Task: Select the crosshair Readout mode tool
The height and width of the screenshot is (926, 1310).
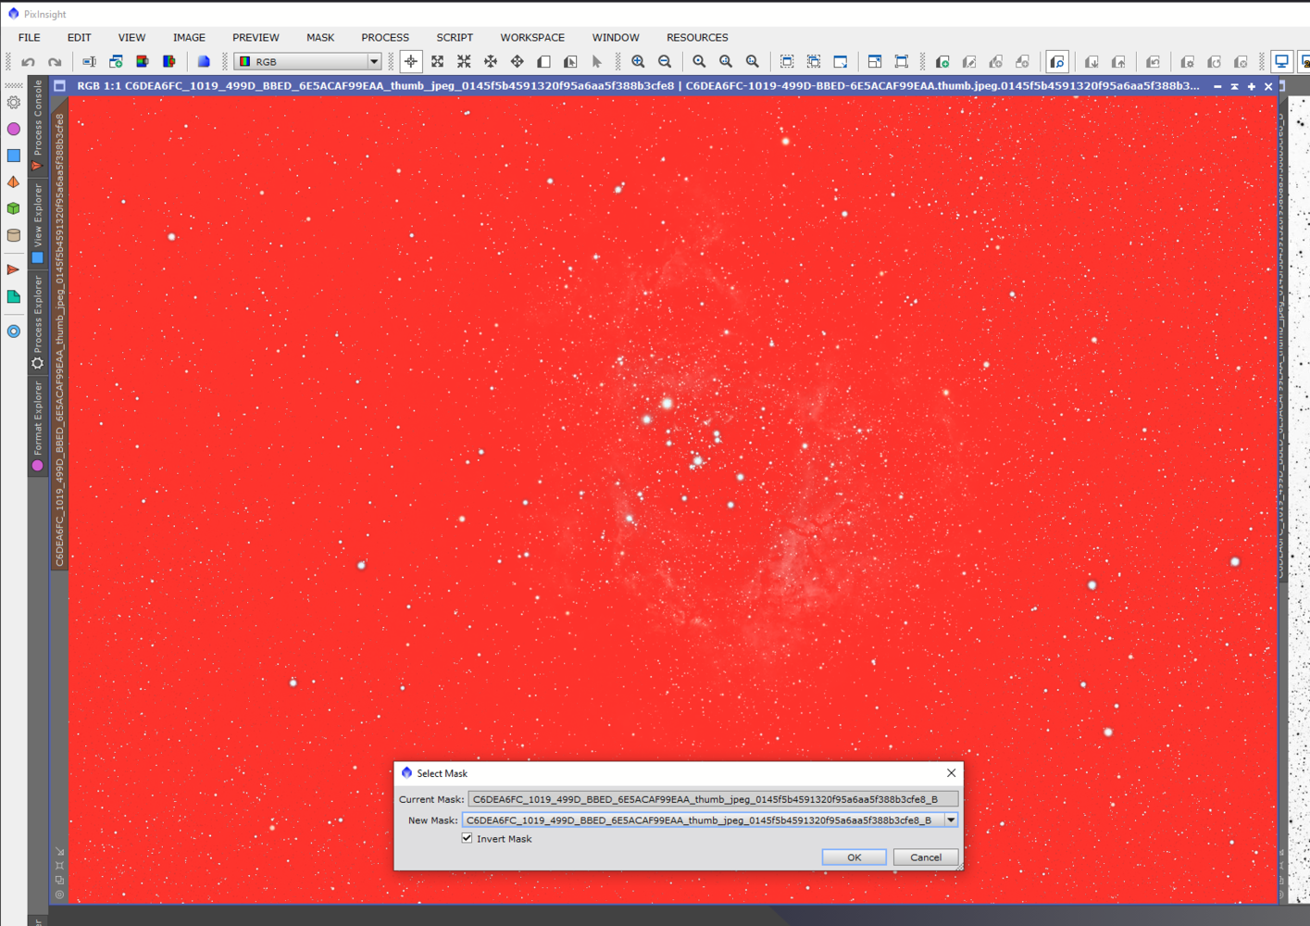Action: coord(411,62)
